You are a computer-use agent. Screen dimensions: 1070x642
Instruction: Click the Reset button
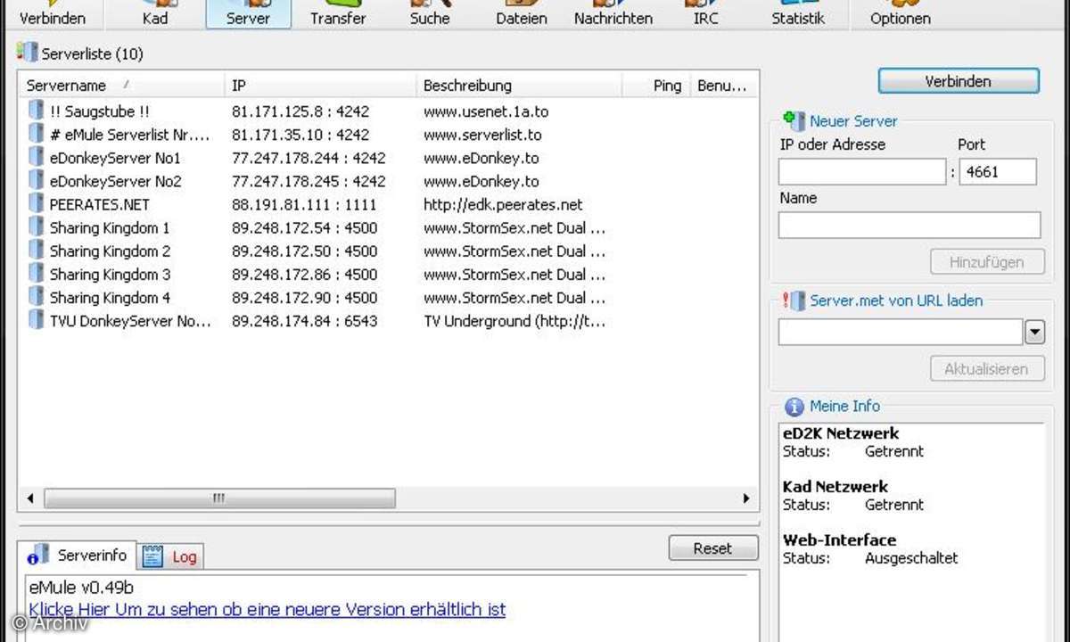coord(712,548)
